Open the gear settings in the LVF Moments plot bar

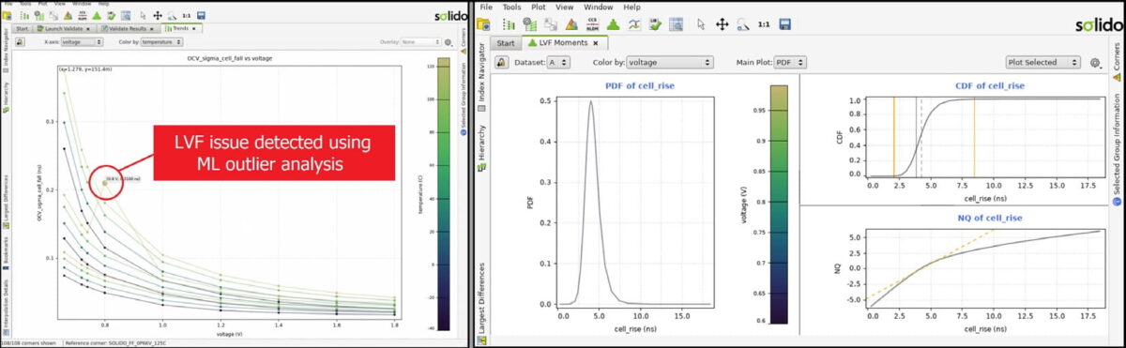(1096, 63)
